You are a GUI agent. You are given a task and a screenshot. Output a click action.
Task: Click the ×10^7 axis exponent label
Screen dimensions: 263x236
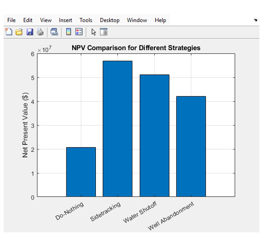44,49
